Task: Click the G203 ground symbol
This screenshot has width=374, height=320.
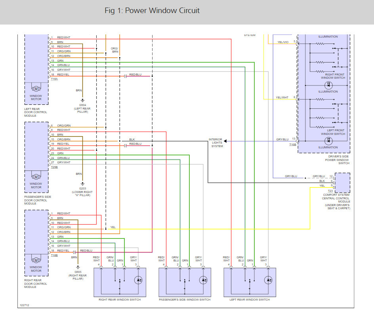Action: 82,184
